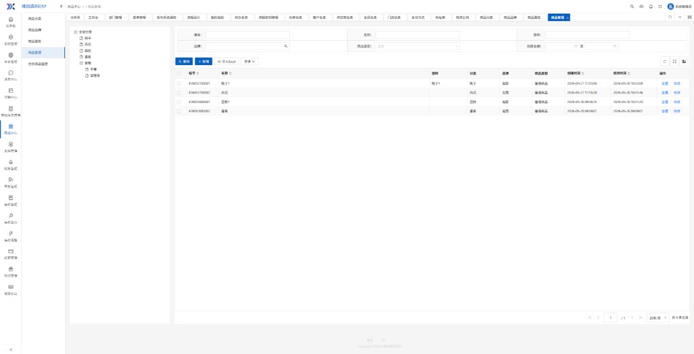This screenshot has height=354, width=694.
Task: Open calendar on 创建日期 end field
Action: 614,46
